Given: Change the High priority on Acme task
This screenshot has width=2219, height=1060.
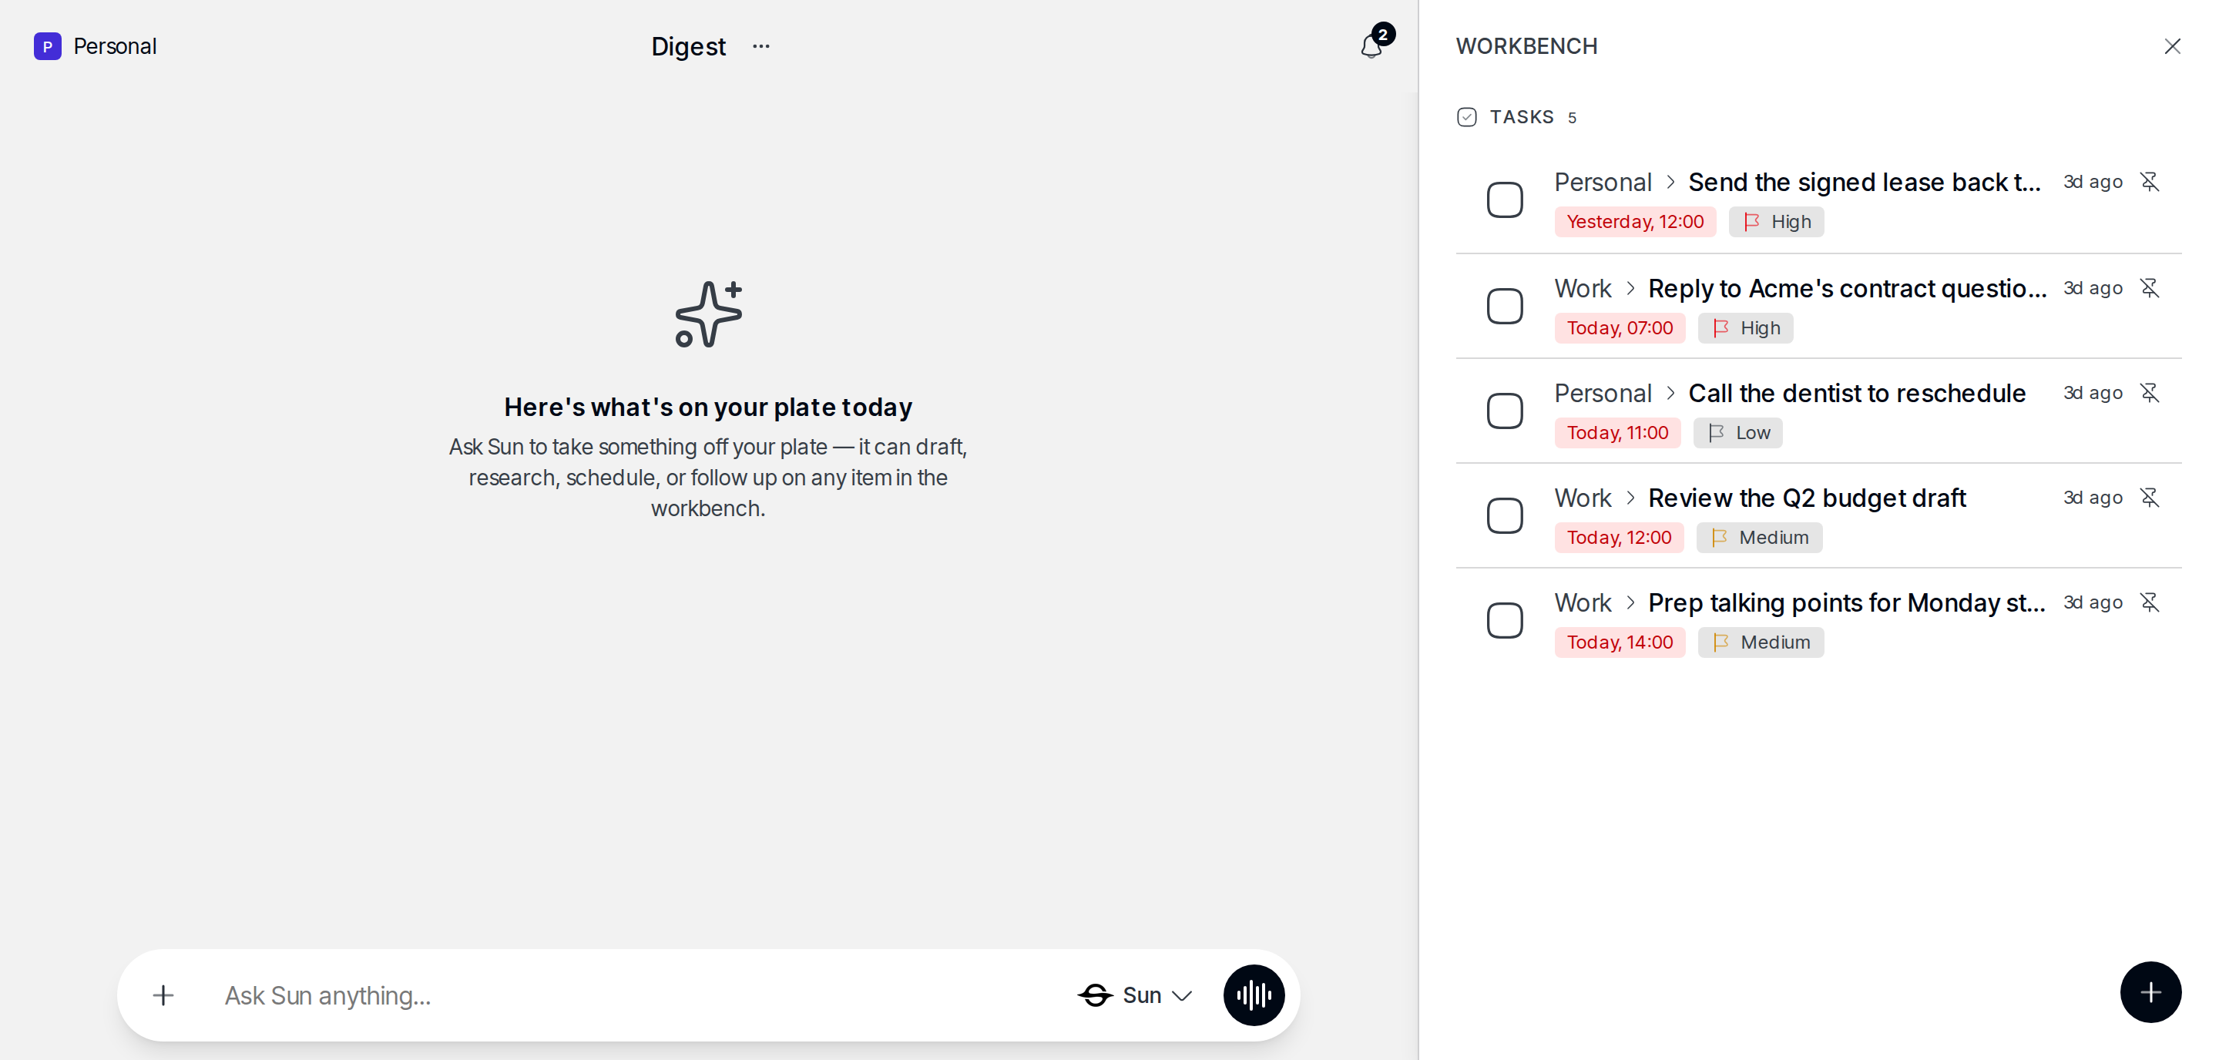Looking at the screenshot, I should [1745, 328].
